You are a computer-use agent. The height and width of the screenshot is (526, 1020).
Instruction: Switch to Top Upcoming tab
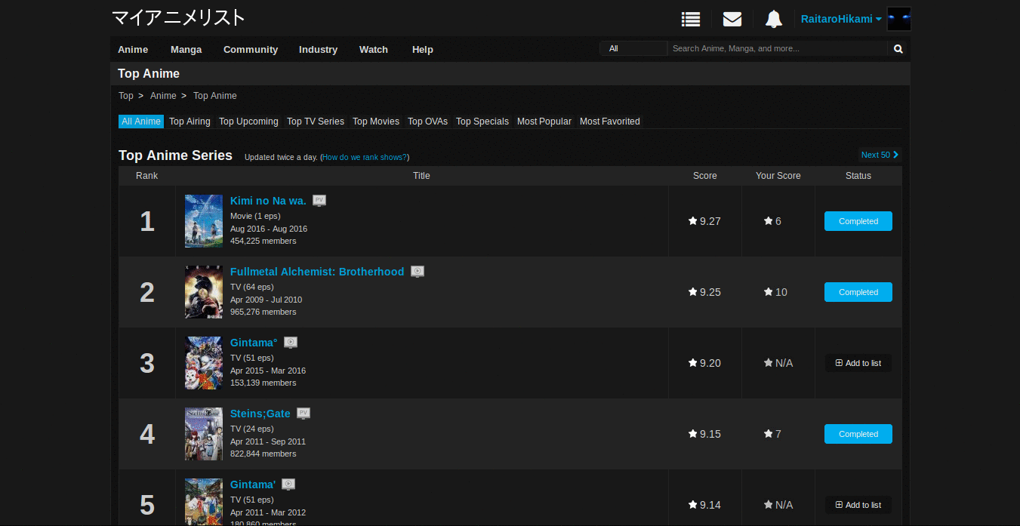click(248, 122)
